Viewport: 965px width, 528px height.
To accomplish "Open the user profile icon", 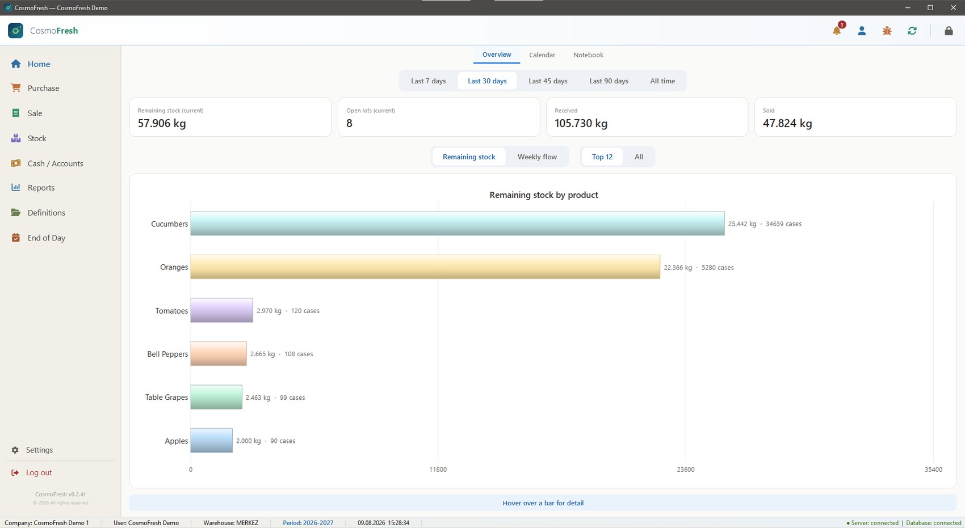I will click(x=862, y=31).
